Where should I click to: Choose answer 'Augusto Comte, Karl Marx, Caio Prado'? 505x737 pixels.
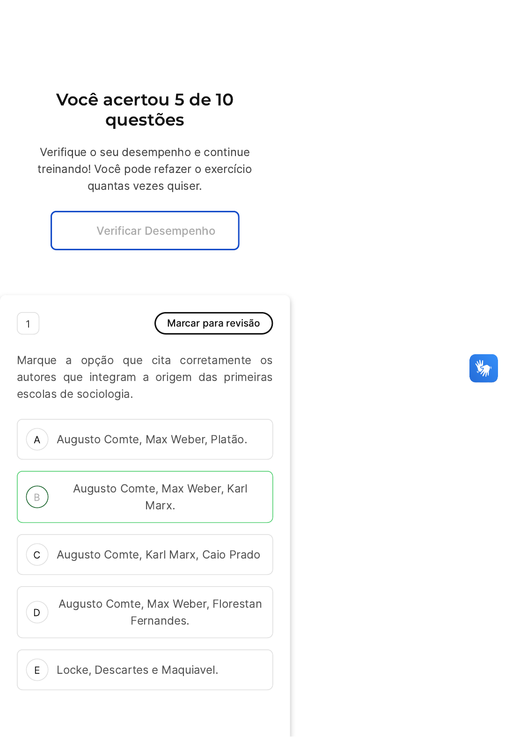158,555
